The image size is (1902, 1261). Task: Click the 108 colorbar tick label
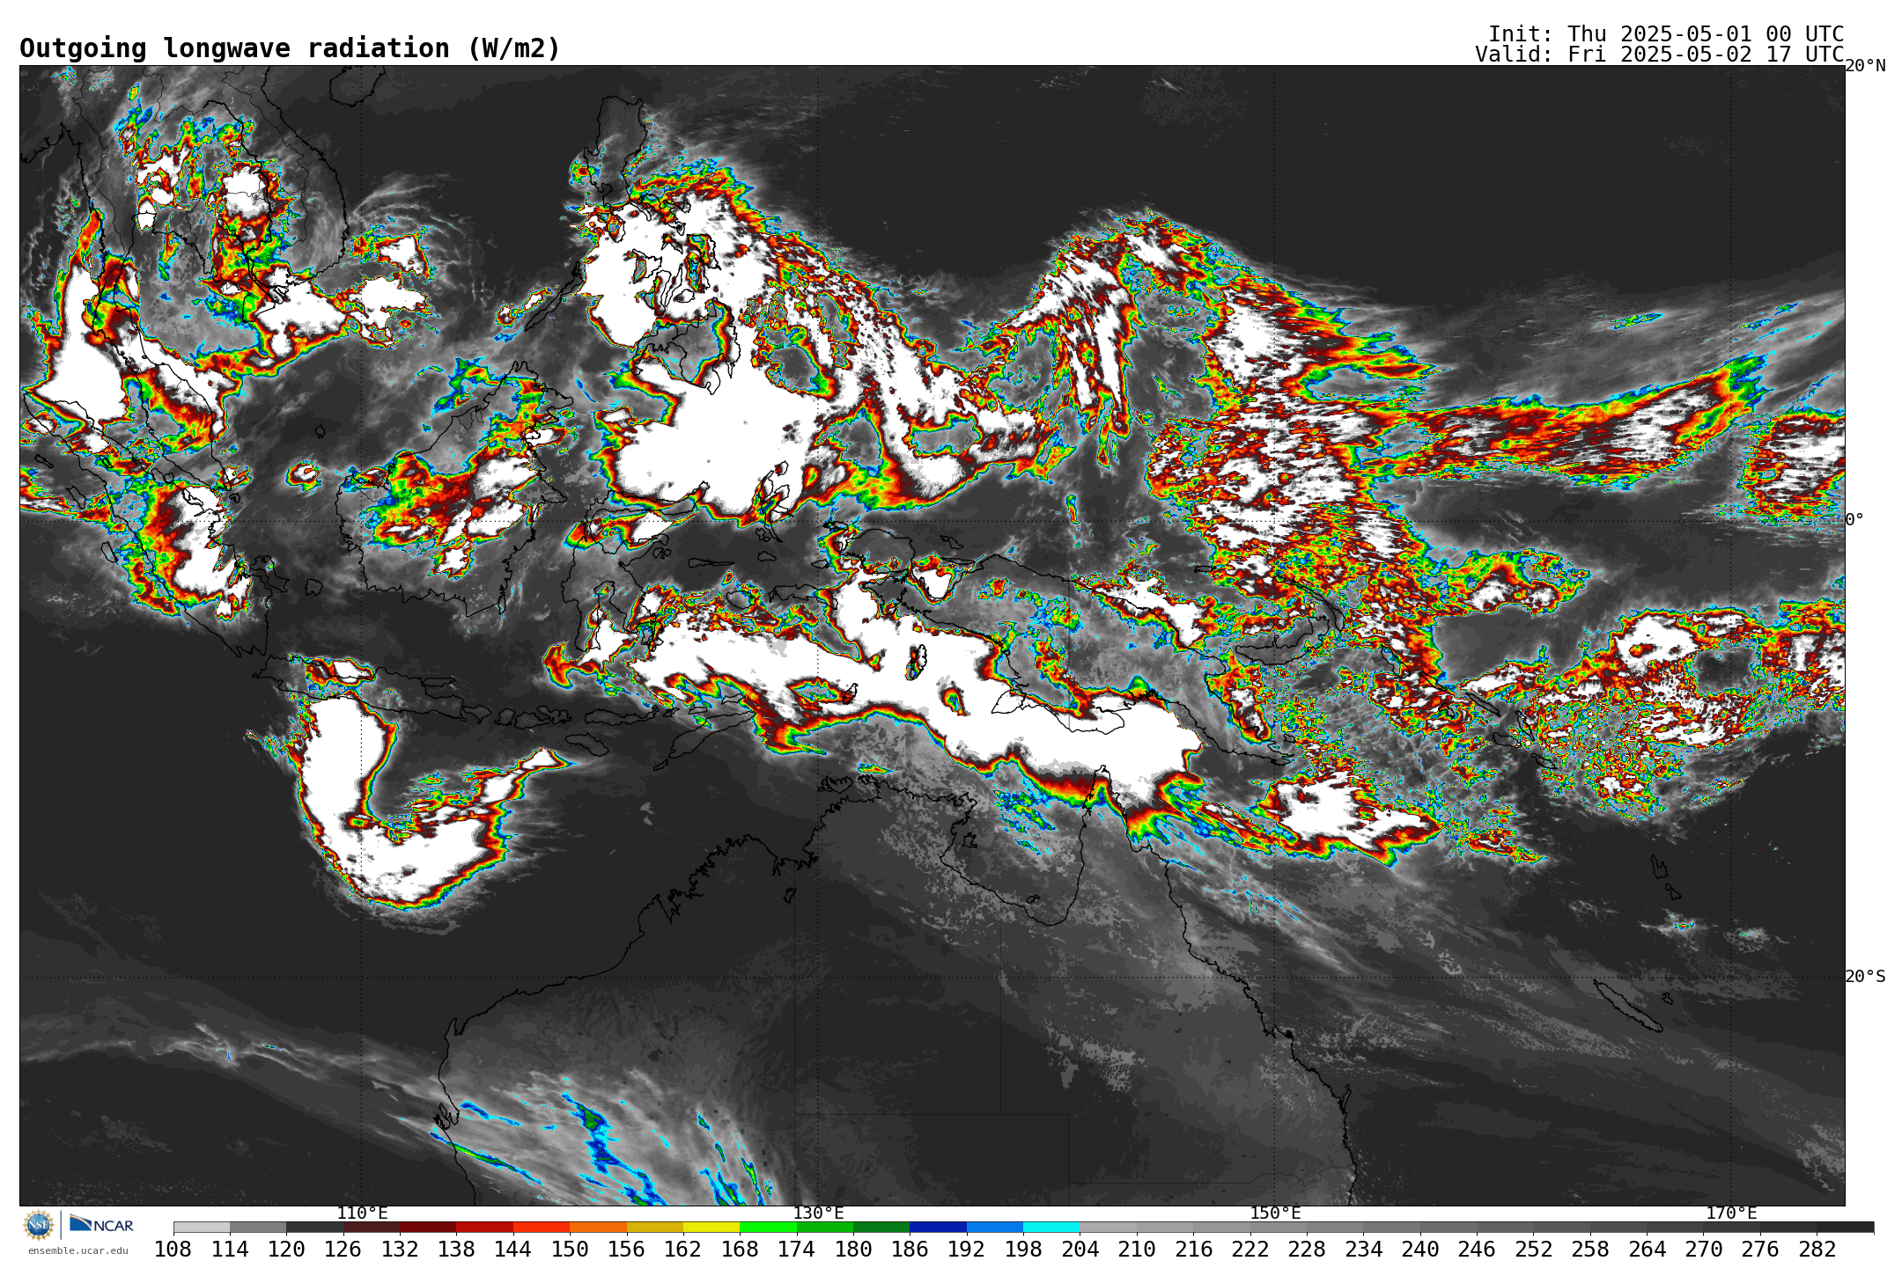pos(173,1250)
